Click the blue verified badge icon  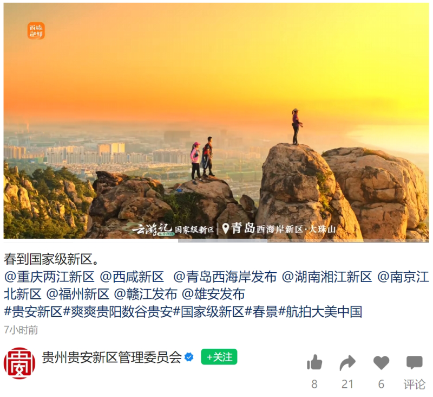click(189, 357)
